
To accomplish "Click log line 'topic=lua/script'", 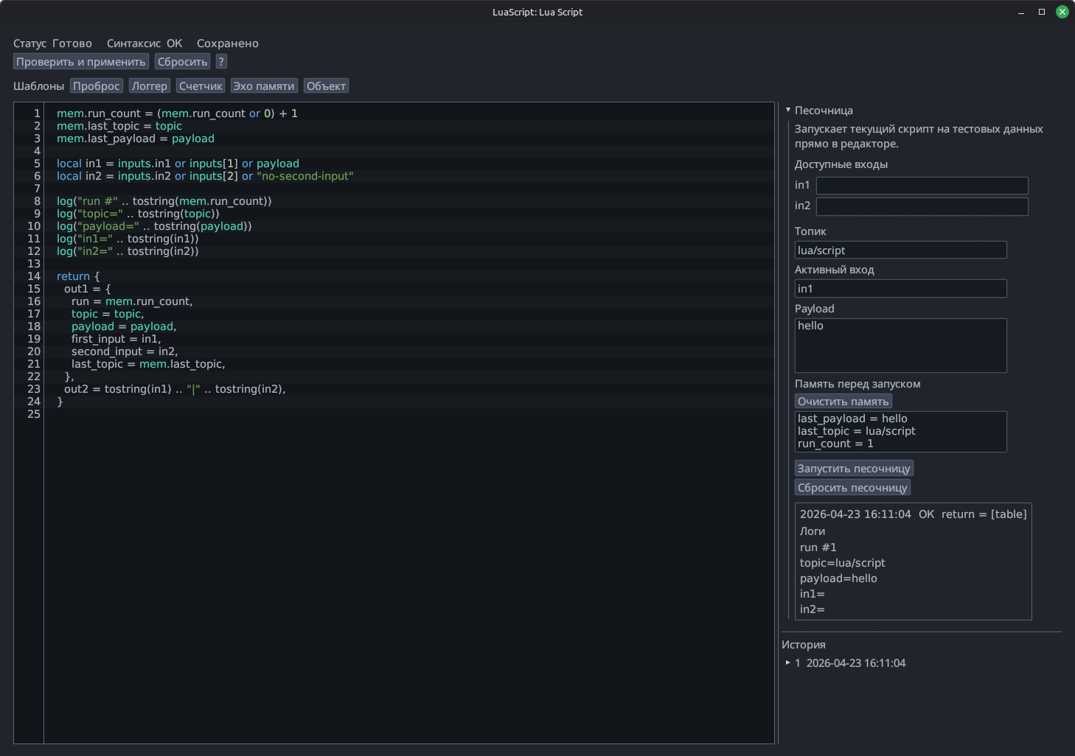I will (843, 563).
